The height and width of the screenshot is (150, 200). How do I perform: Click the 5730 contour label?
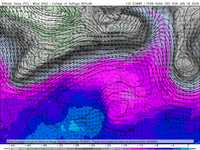[x=131, y=54]
